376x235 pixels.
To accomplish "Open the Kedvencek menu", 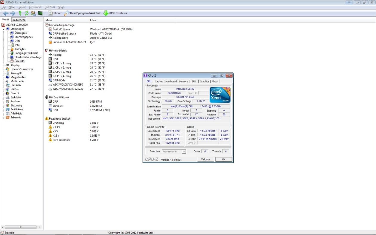I will 35,7.
